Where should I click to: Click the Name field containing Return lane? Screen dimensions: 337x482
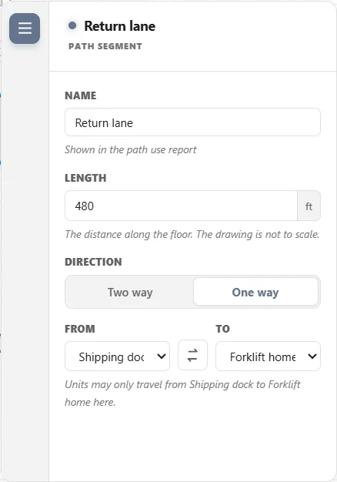point(192,122)
